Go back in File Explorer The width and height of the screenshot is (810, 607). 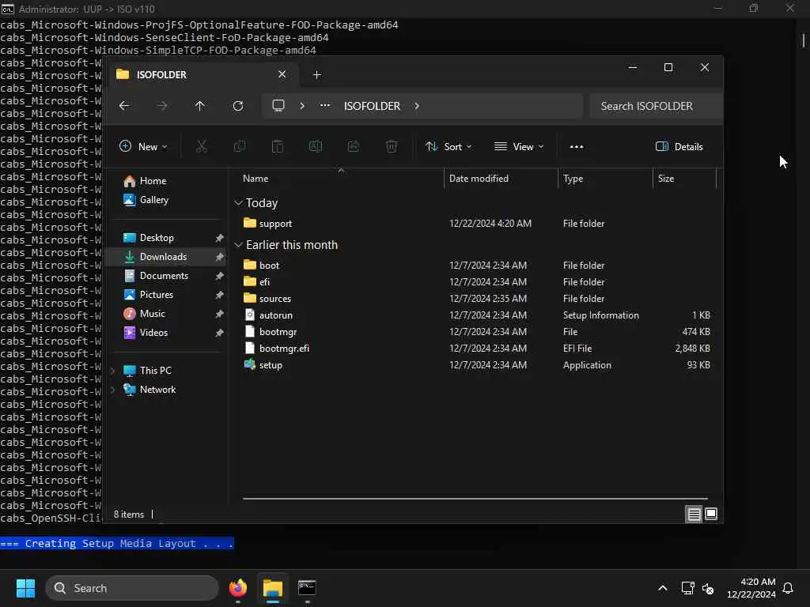(124, 106)
